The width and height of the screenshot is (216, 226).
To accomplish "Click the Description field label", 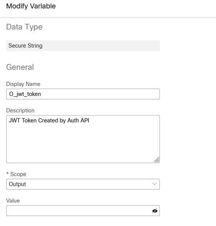I will (x=20, y=111).
